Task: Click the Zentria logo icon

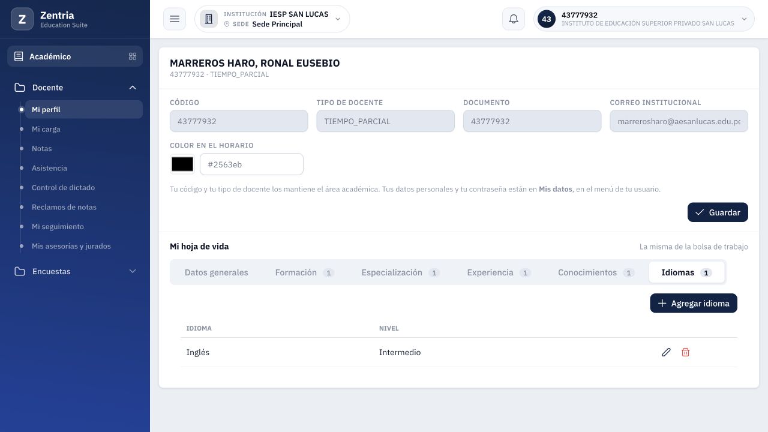Action: pos(22,19)
